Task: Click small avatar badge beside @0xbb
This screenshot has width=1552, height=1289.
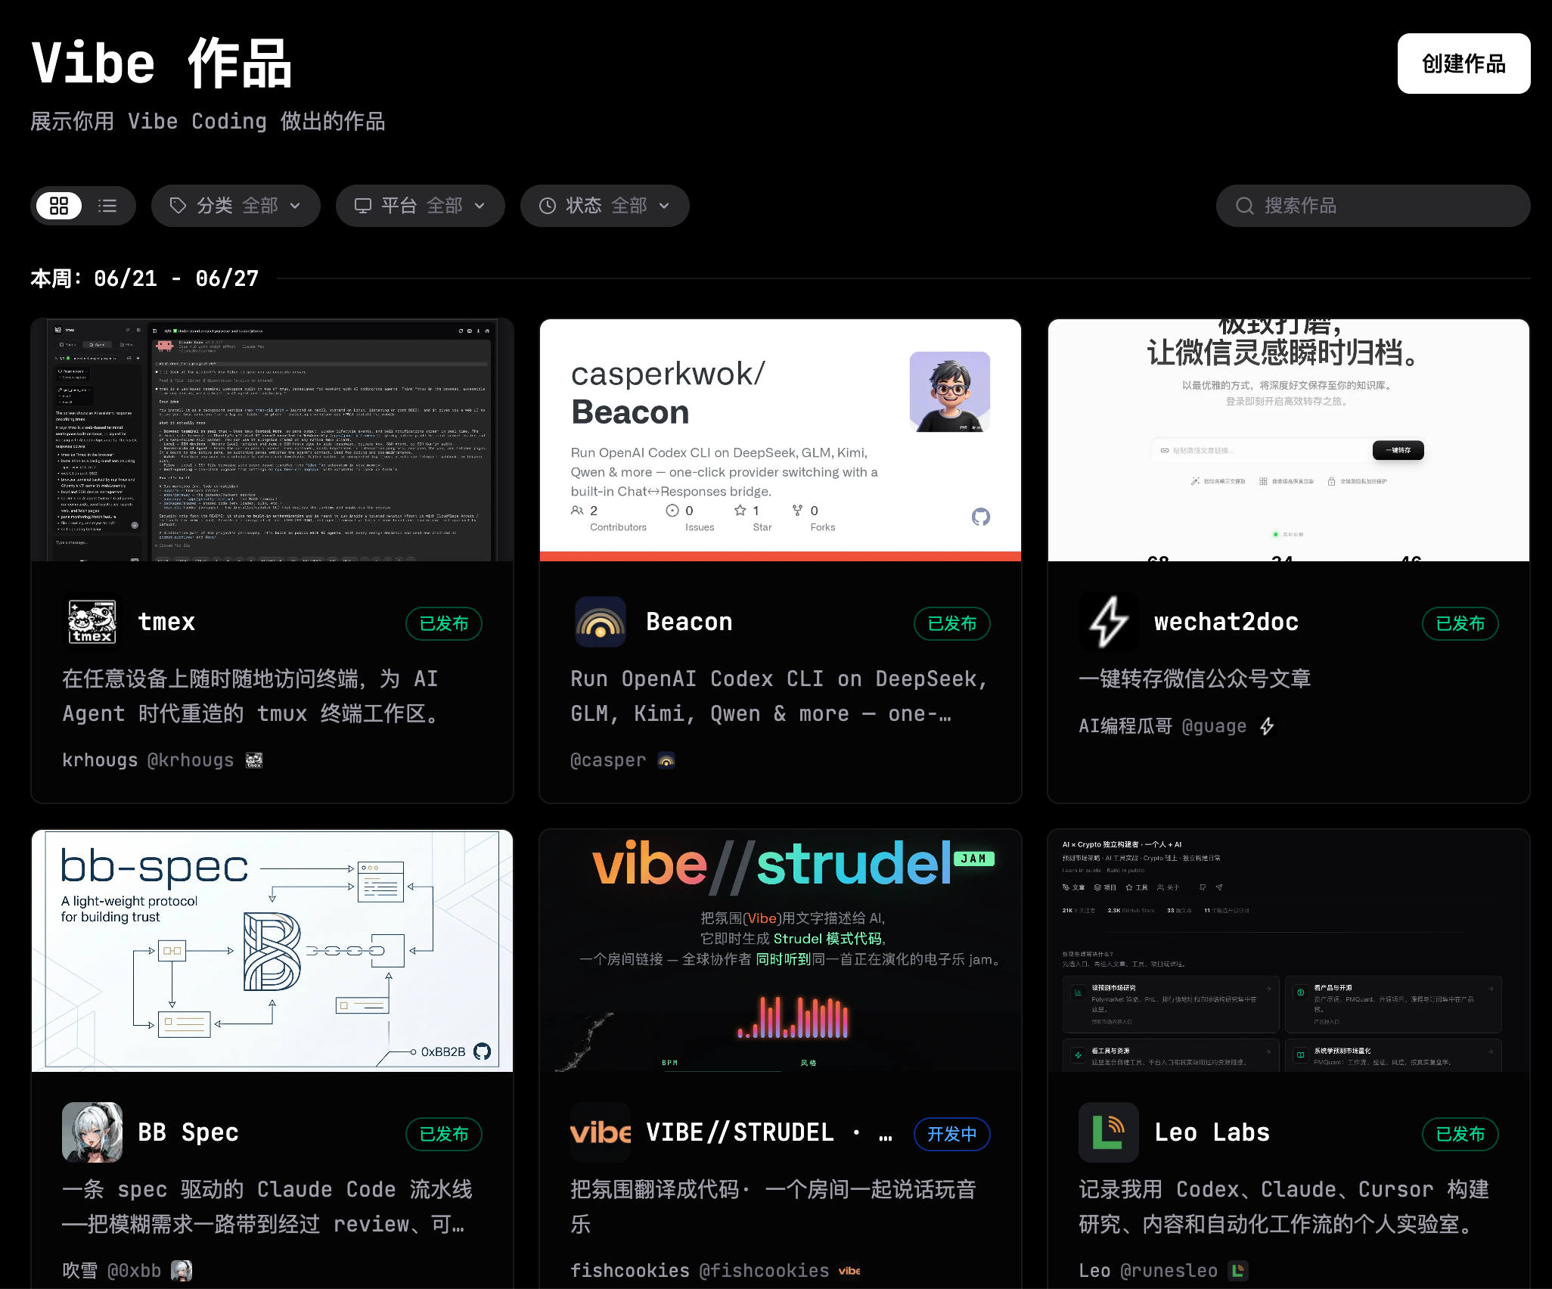Action: (182, 1271)
